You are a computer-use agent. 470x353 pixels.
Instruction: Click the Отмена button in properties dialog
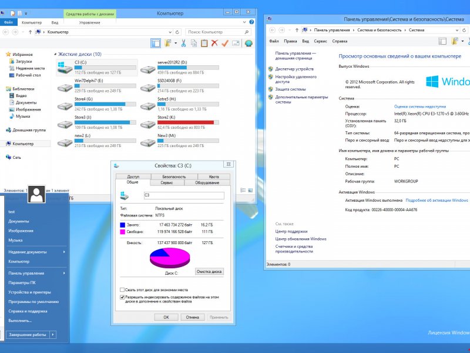193,317
